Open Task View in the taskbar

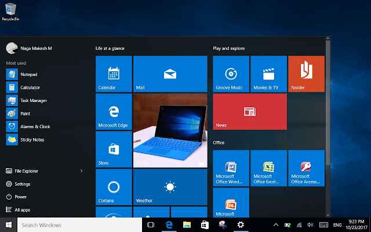coord(151,224)
